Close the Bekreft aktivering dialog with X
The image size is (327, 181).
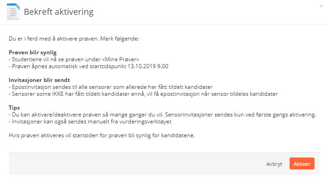tap(321, 6)
